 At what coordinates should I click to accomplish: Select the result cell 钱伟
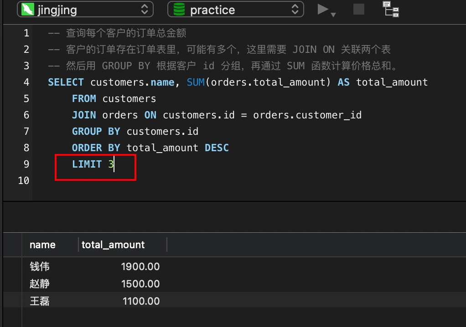[x=39, y=266]
